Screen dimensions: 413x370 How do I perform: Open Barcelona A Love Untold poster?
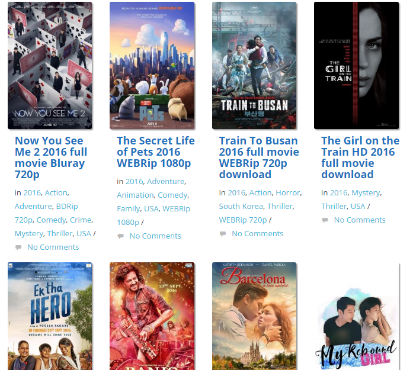[x=254, y=316]
